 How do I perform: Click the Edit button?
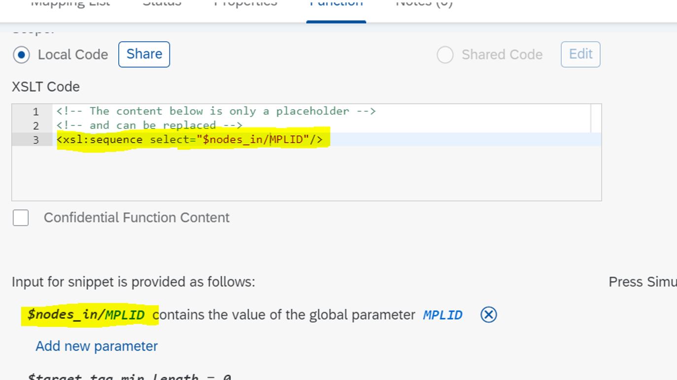(x=580, y=55)
